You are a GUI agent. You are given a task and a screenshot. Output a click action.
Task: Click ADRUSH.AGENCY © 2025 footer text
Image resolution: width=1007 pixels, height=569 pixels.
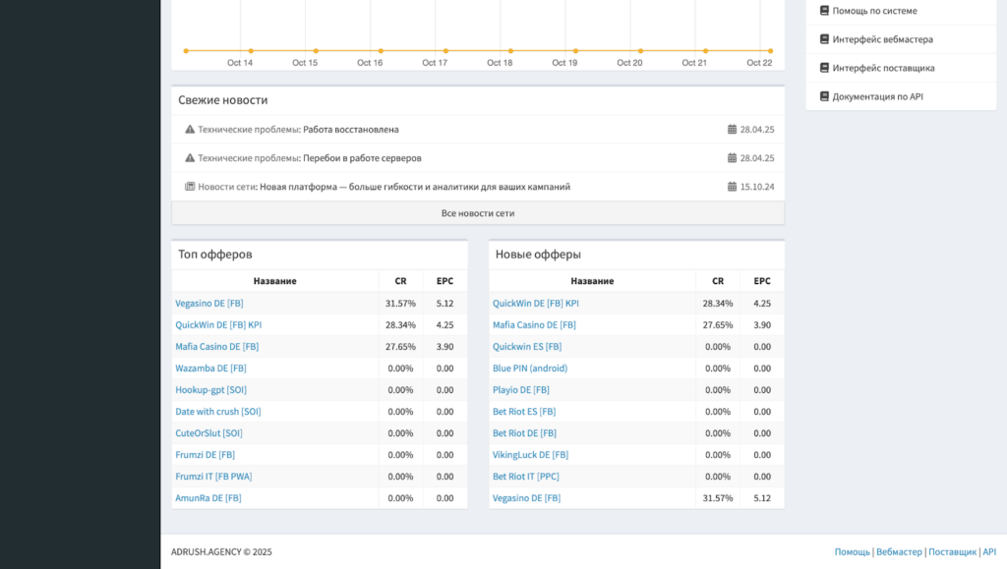(x=221, y=551)
